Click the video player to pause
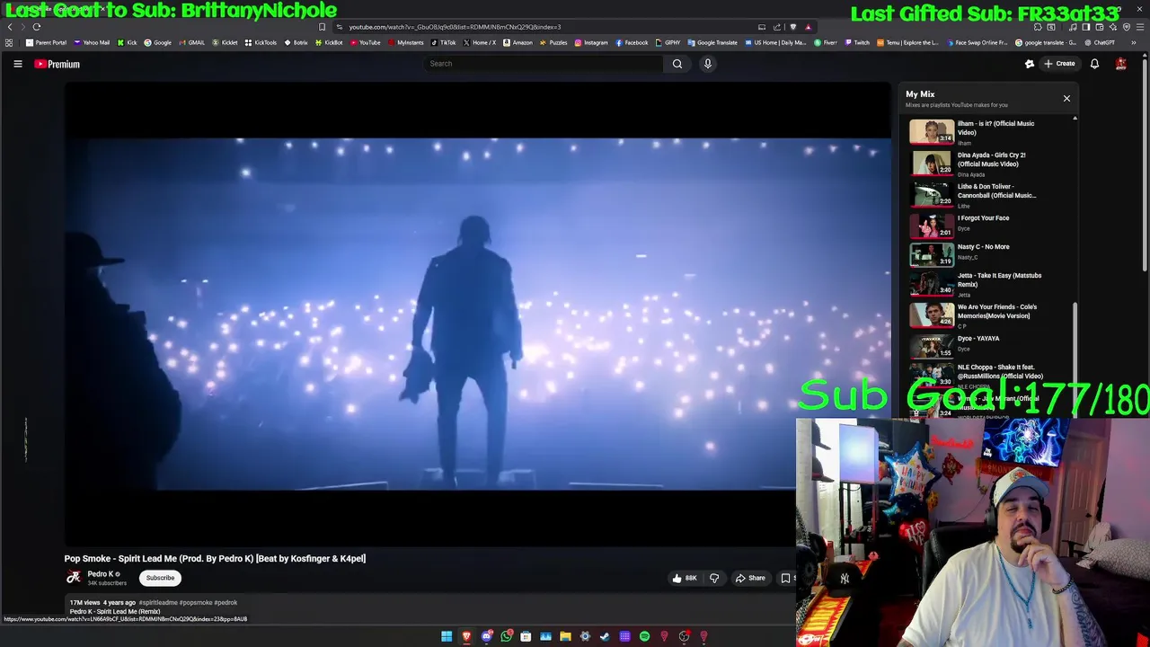The height and width of the screenshot is (647, 1150). [478, 314]
